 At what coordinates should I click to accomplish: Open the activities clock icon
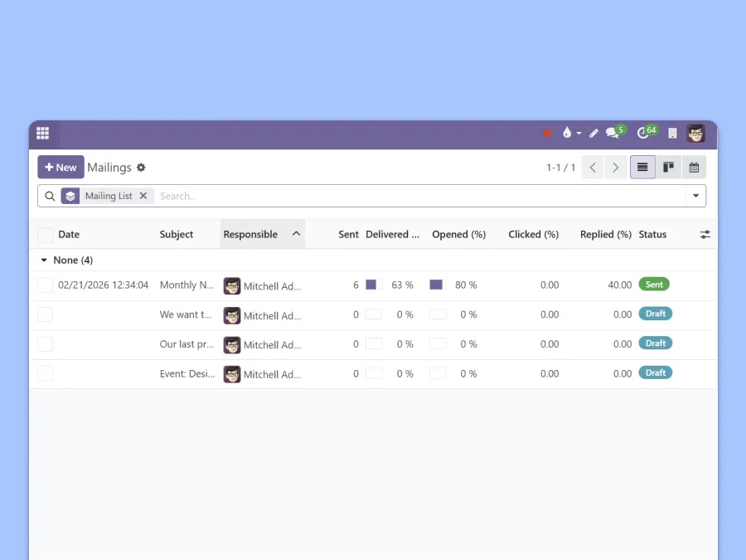click(x=644, y=133)
